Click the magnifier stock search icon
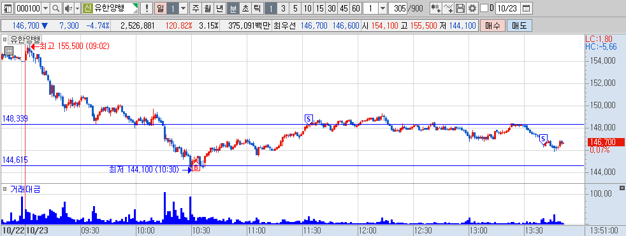 click(x=56, y=8)
